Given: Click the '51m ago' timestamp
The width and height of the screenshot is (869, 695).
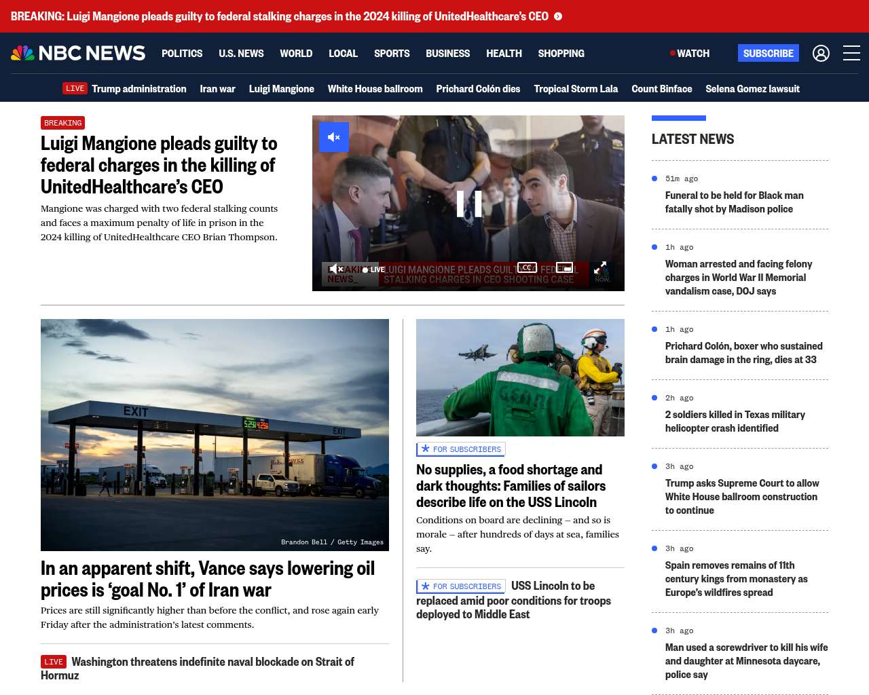Looking at the screenshot, I should pos(682,179).
